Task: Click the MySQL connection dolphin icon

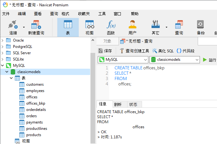Action: (9, 66)
